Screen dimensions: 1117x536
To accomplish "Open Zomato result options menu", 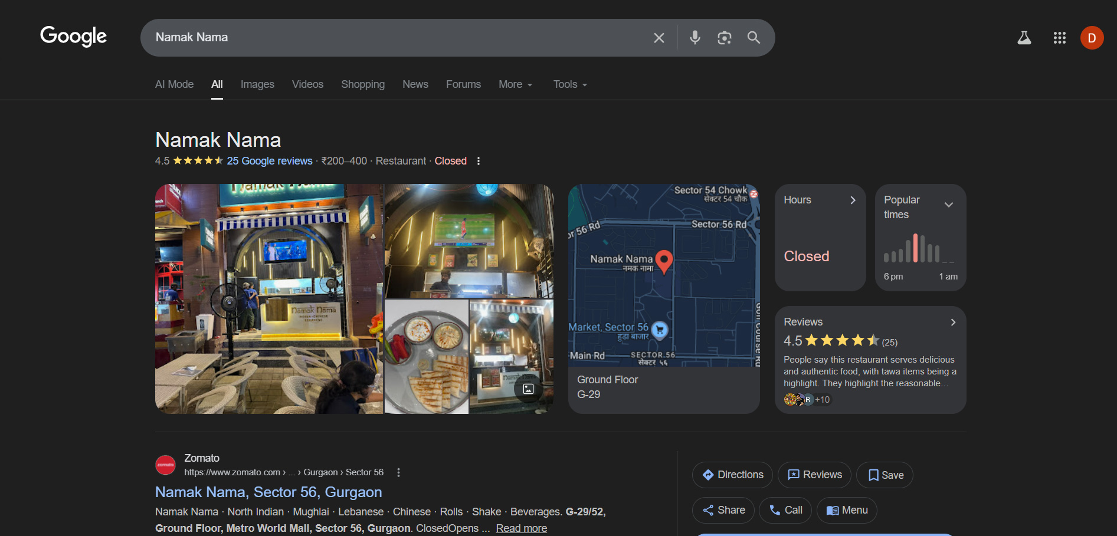I will pyautogui.click(x=399, y=472).
